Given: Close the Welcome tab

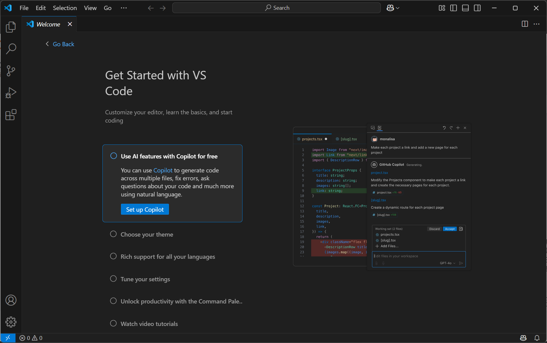Looking at the screenshot, I should coord(70,24).
